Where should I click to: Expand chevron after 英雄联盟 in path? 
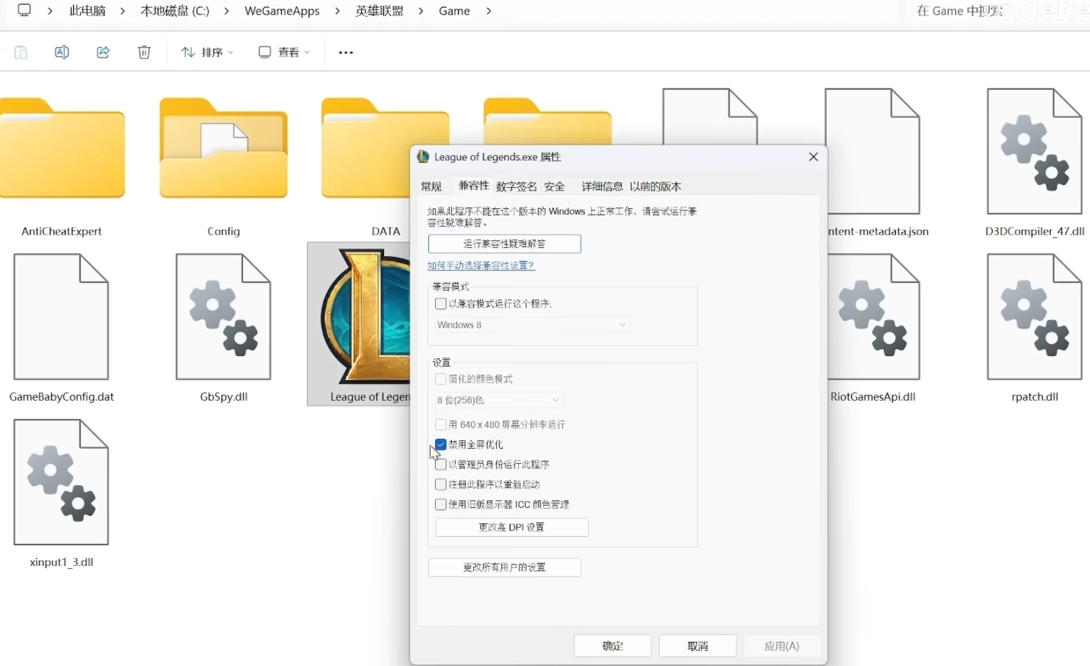tap(421, 11)
